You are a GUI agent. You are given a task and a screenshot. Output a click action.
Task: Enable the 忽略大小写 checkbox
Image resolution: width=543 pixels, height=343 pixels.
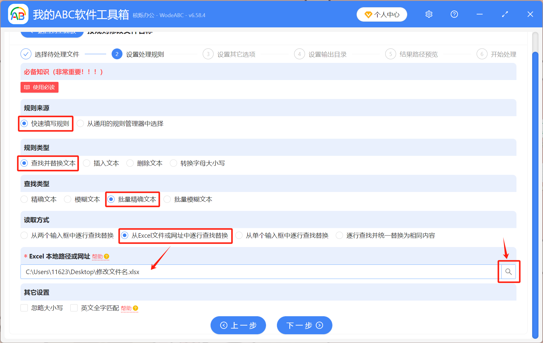click(x=24, y=308)
